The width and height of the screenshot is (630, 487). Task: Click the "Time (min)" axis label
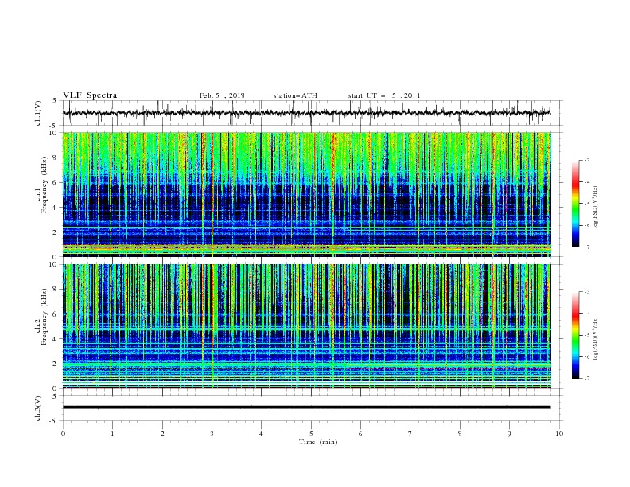click(x=318, y=442)
